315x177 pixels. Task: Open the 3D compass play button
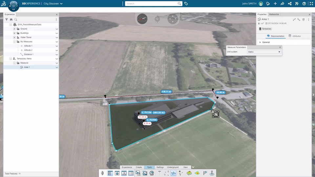click(14, 6)
